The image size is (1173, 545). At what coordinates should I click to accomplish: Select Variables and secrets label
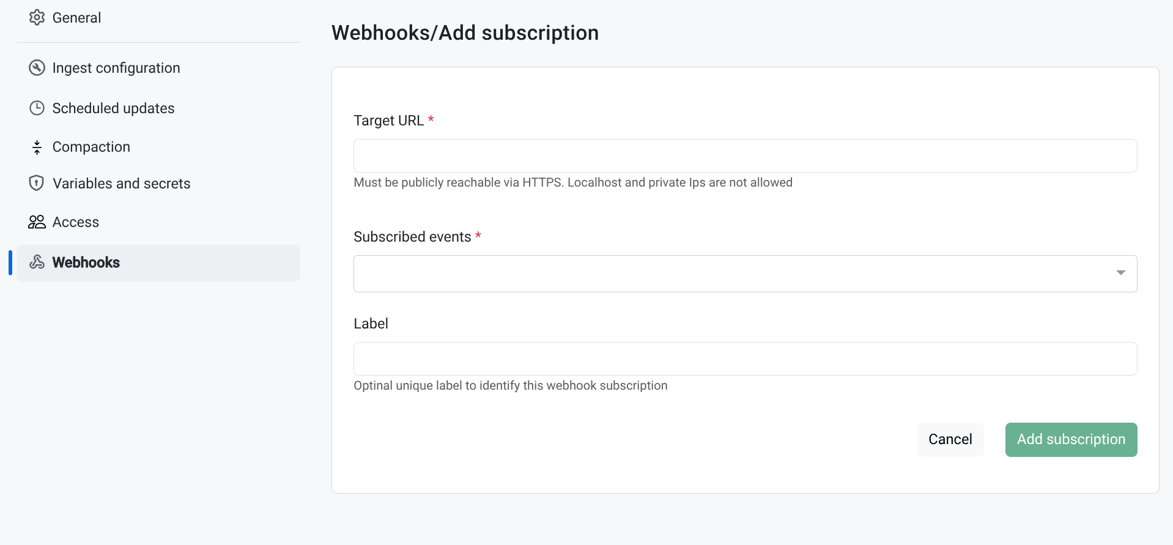(121, 184)
